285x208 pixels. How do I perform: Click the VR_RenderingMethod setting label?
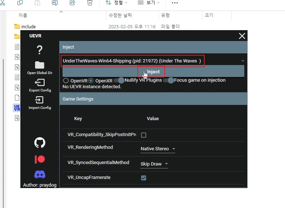pos(90,147)
